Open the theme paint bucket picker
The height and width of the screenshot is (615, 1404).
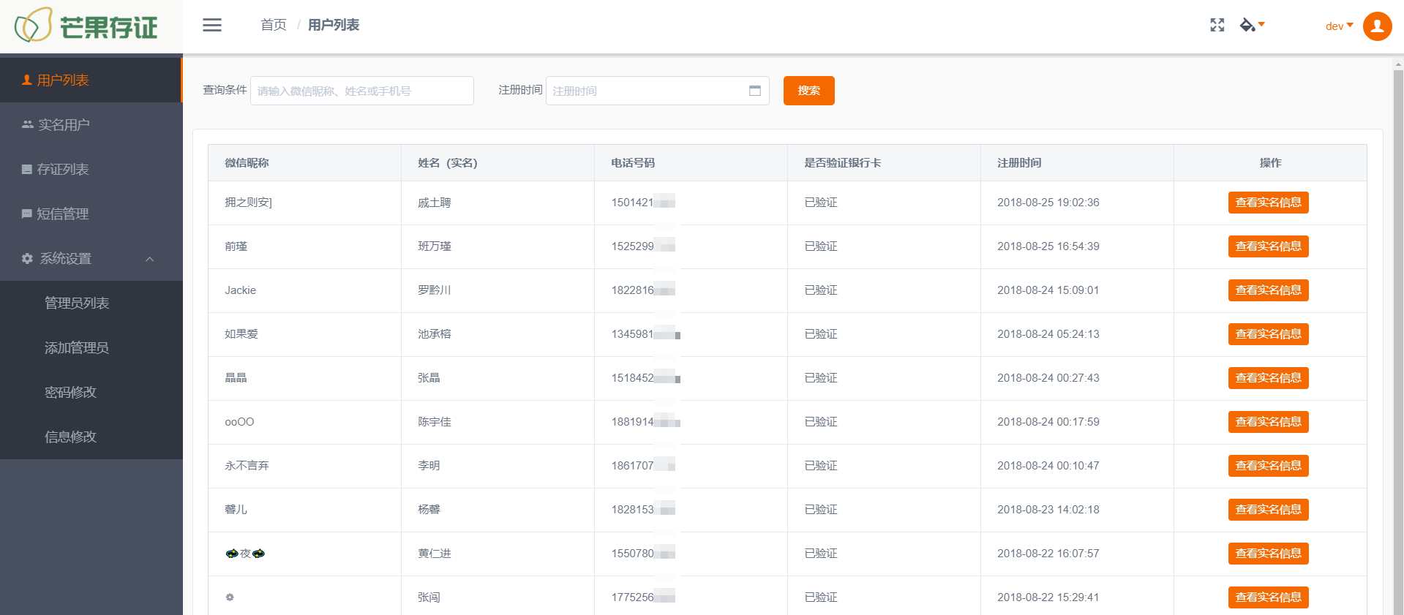[1251, 26]
